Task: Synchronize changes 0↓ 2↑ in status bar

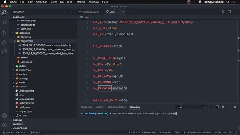Action: point(22,132)
